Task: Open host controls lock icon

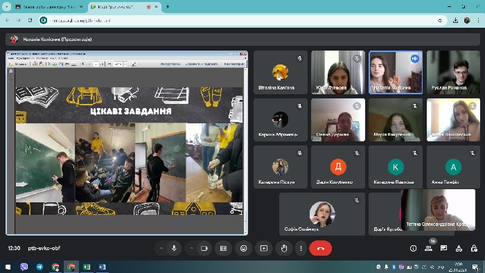Action: (474, 248)
